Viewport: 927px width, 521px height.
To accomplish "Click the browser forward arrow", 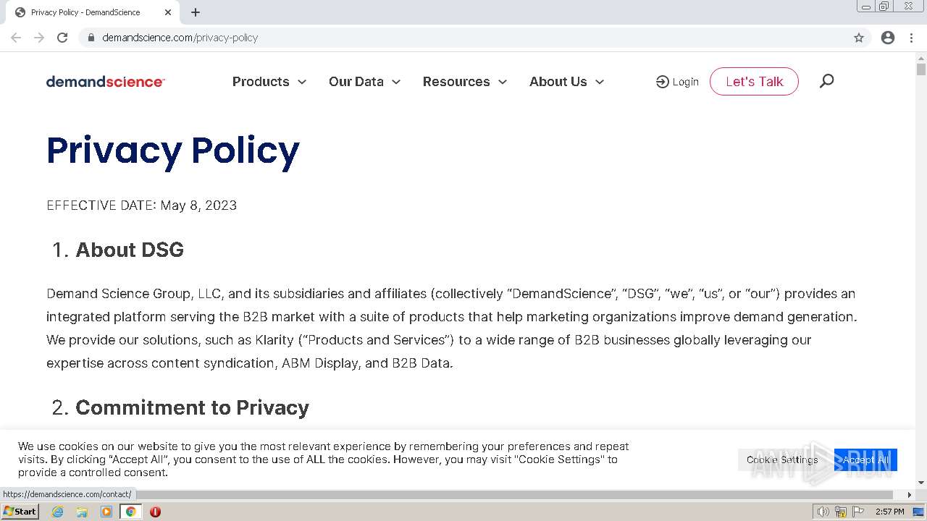I will click(39, 38).
